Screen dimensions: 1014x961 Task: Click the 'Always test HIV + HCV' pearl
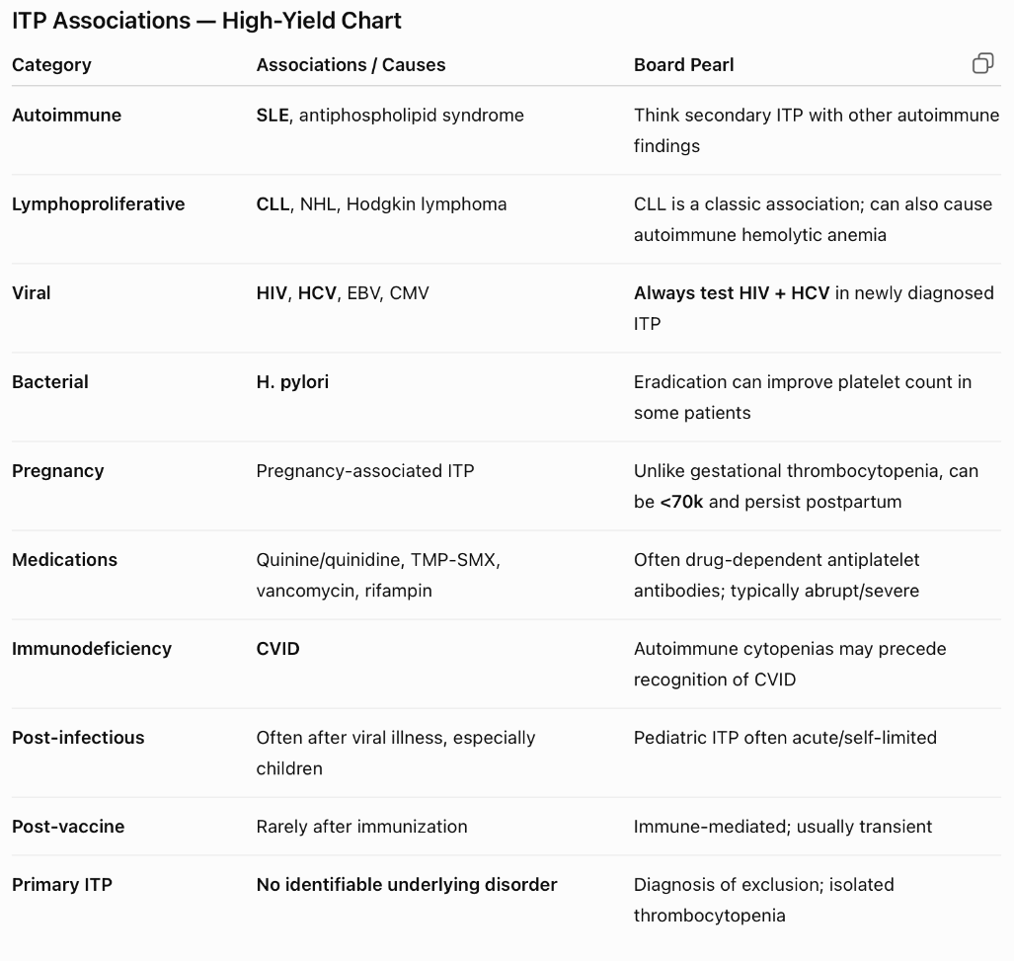coord(732,293)
